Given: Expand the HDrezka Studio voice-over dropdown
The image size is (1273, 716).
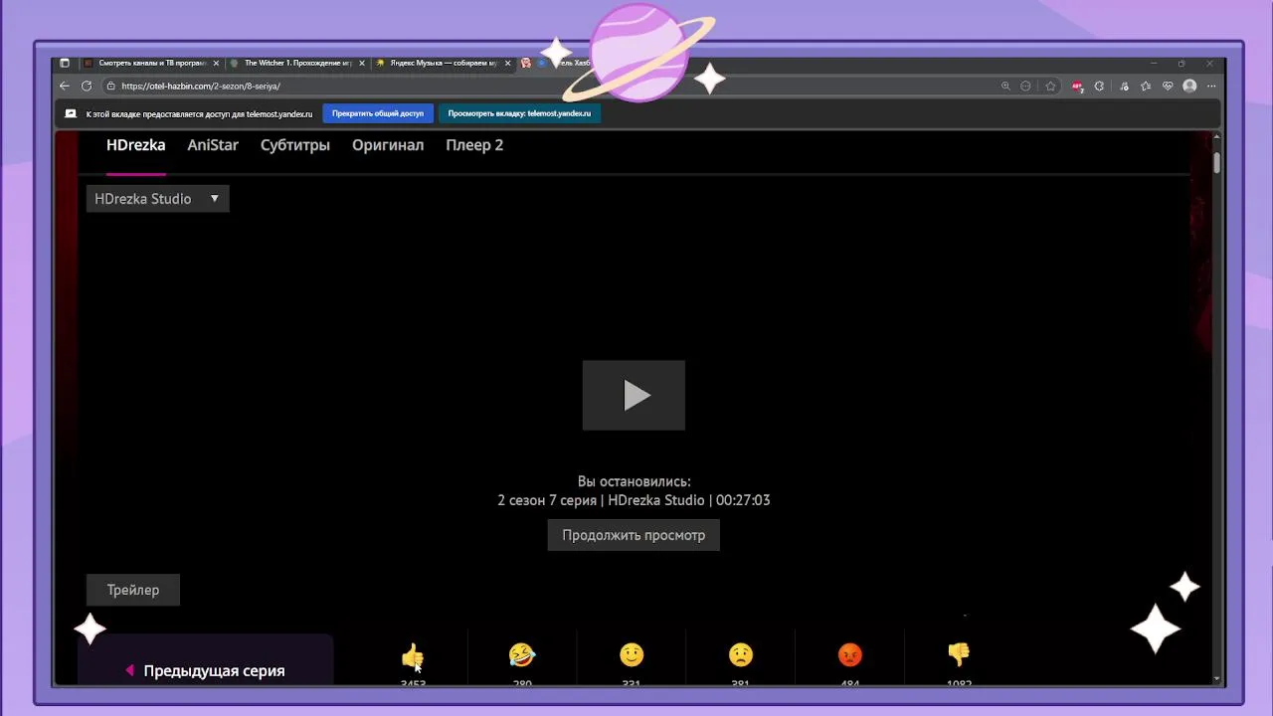Looking at the screenshot, I should coord(157,199).
